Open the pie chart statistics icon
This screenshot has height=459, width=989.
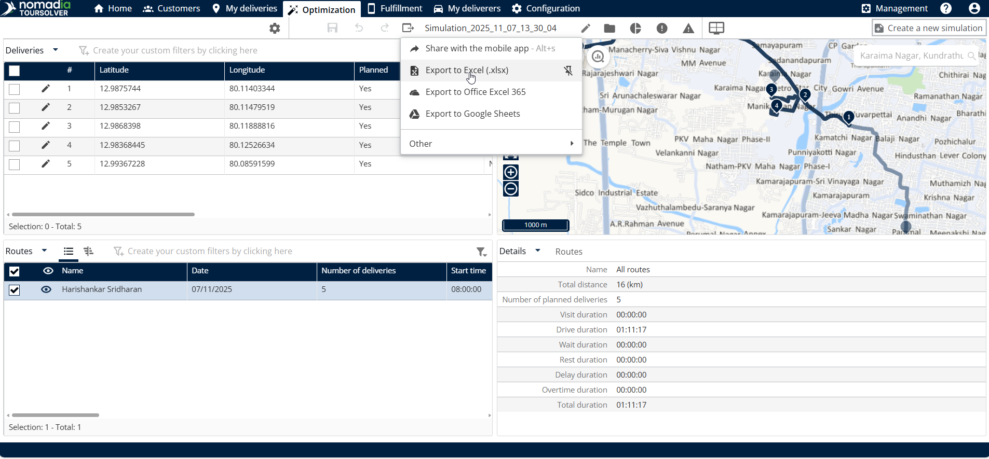(635, 29)
